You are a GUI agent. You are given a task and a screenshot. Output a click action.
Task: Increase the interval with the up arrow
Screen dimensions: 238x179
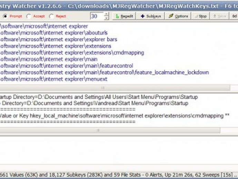(107, 14)
